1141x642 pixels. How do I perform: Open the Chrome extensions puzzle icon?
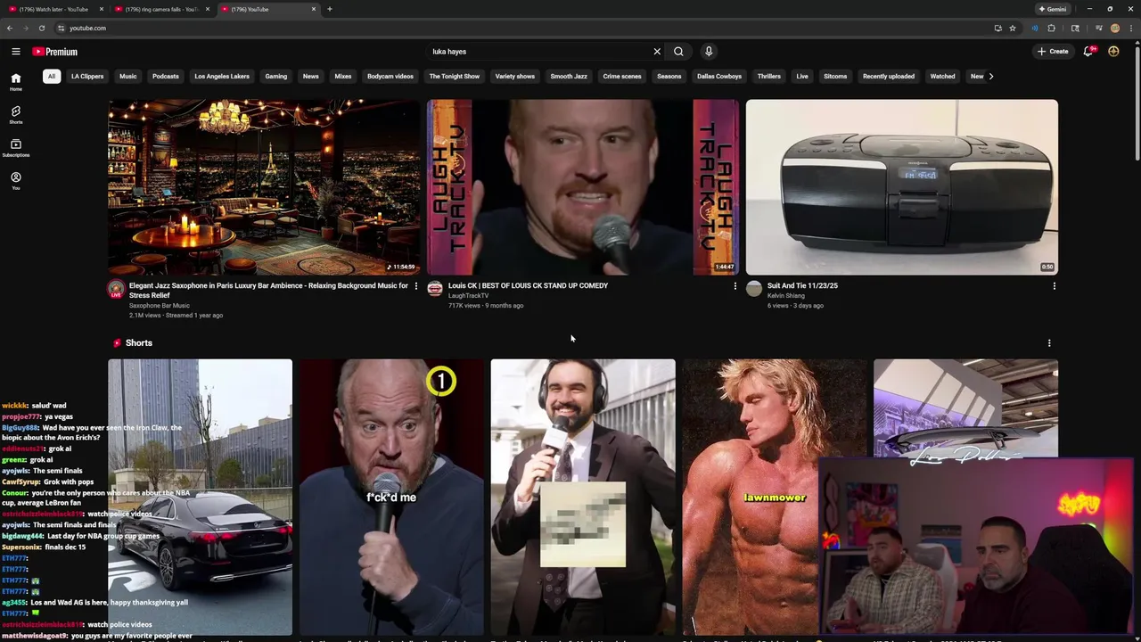[1051, 28]
